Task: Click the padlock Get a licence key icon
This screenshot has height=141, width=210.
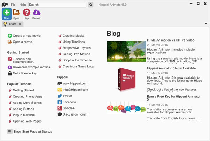Action: 10,73
